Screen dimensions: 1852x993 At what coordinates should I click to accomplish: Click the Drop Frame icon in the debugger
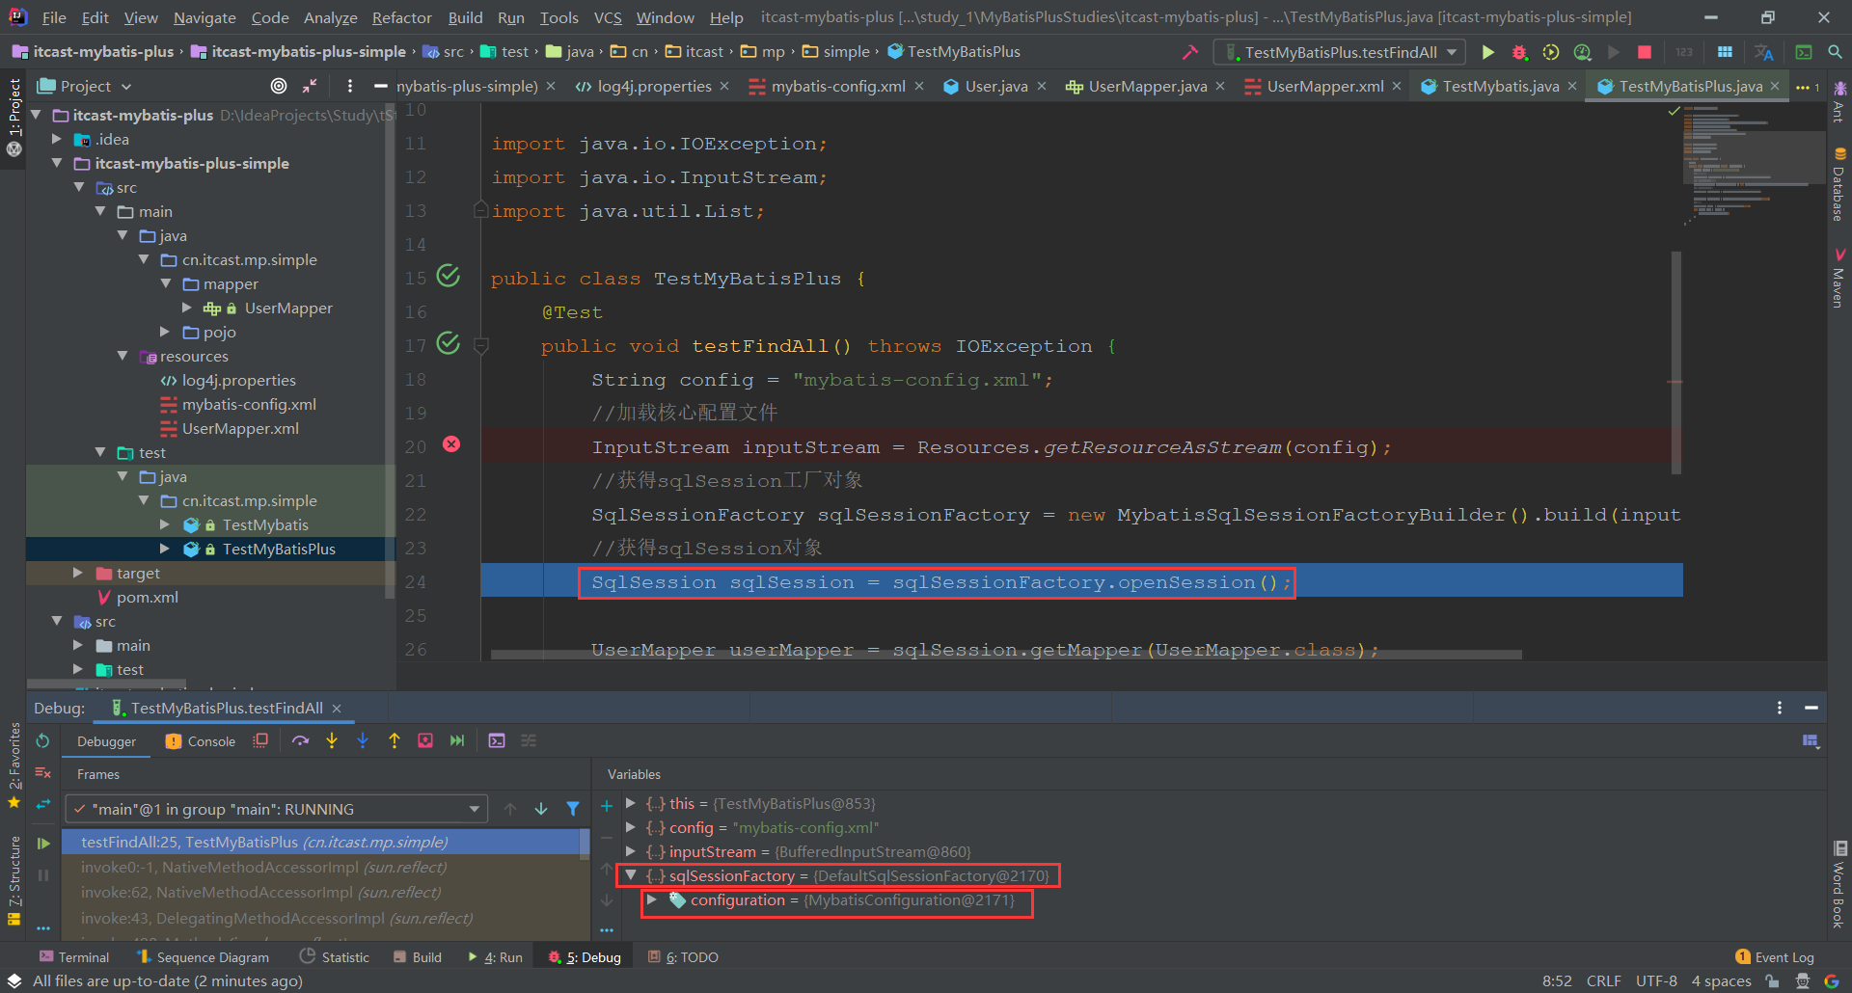[x=425, y=740]
